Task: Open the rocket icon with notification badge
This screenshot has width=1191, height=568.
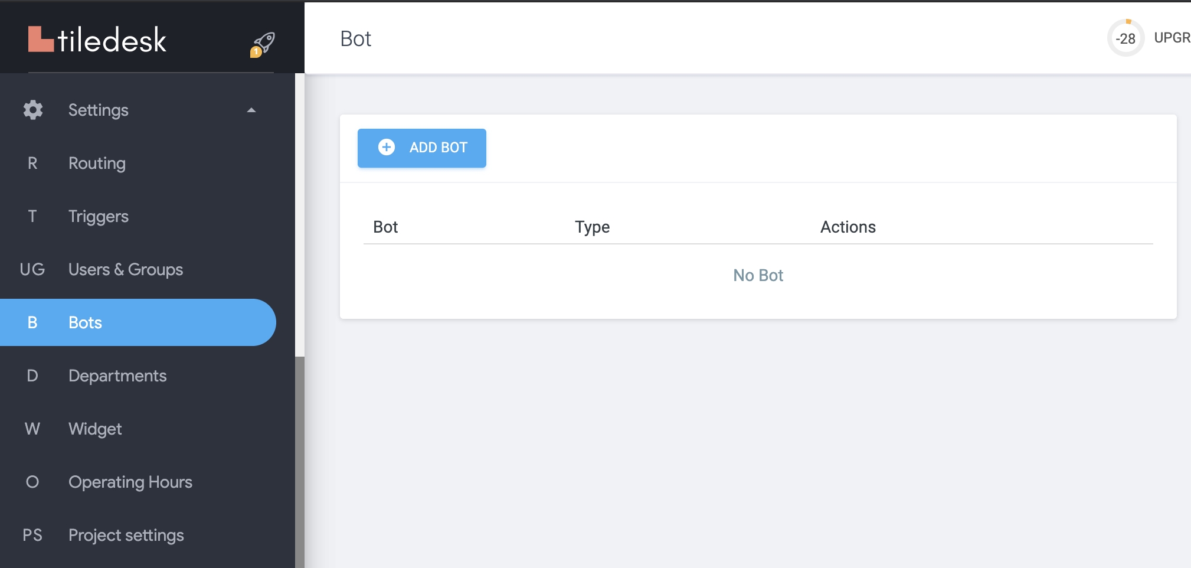Action: point(263,44)
